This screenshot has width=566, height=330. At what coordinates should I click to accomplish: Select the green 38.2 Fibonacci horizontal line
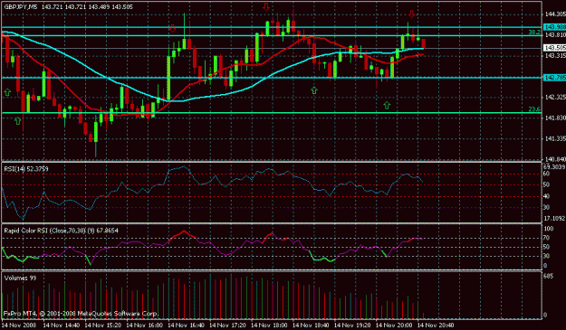pyautogui.click(x=272, y=35)
